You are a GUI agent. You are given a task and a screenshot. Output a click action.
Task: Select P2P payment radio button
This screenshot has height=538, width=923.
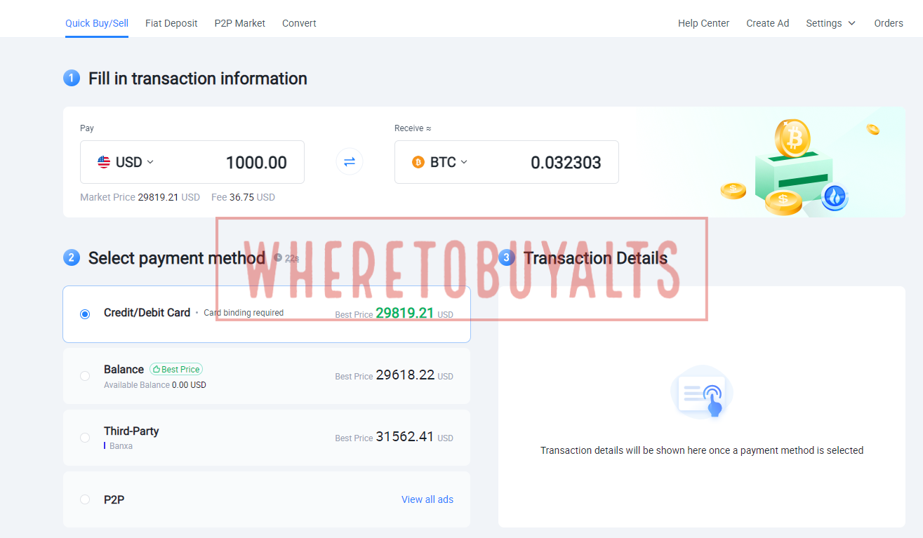click(x=85, y=499)
